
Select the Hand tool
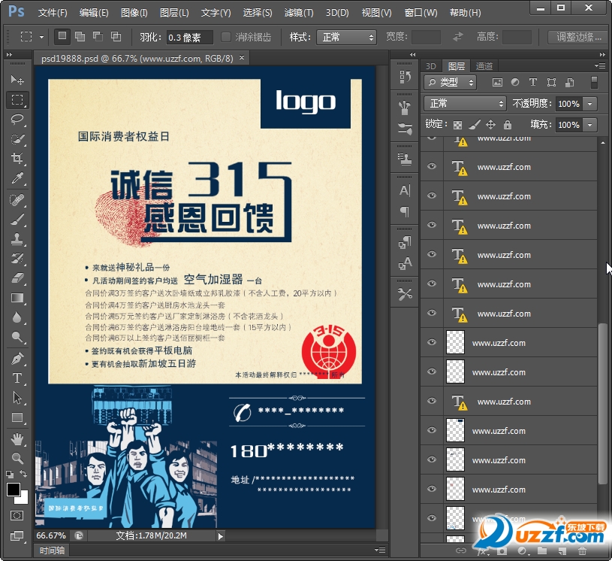click(17, 438)
